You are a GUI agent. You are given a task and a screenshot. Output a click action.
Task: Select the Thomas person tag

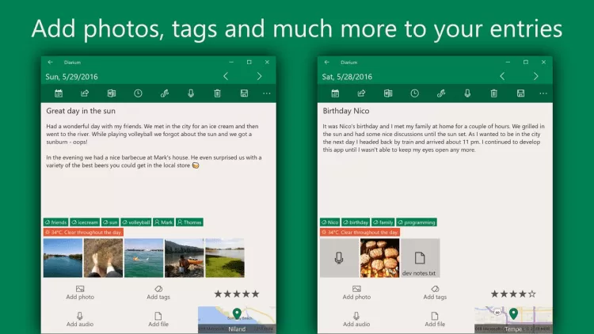tap(189, 222)
